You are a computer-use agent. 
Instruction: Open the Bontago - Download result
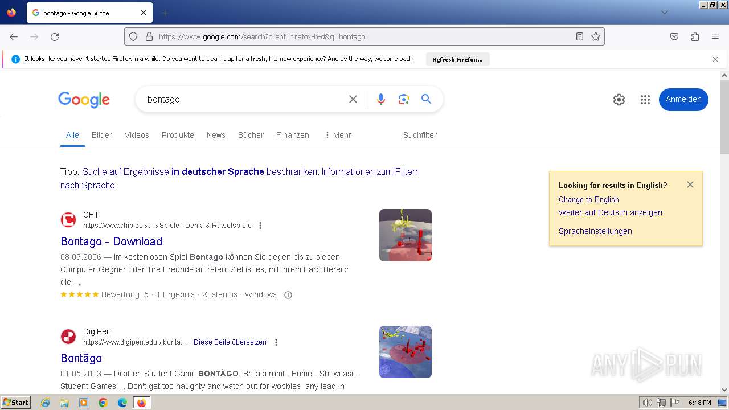(112, 241)
